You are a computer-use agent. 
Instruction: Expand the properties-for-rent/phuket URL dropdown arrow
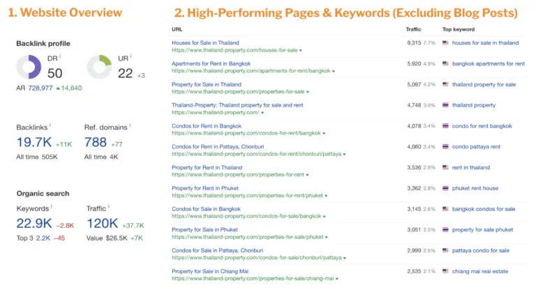click(326, 196)
